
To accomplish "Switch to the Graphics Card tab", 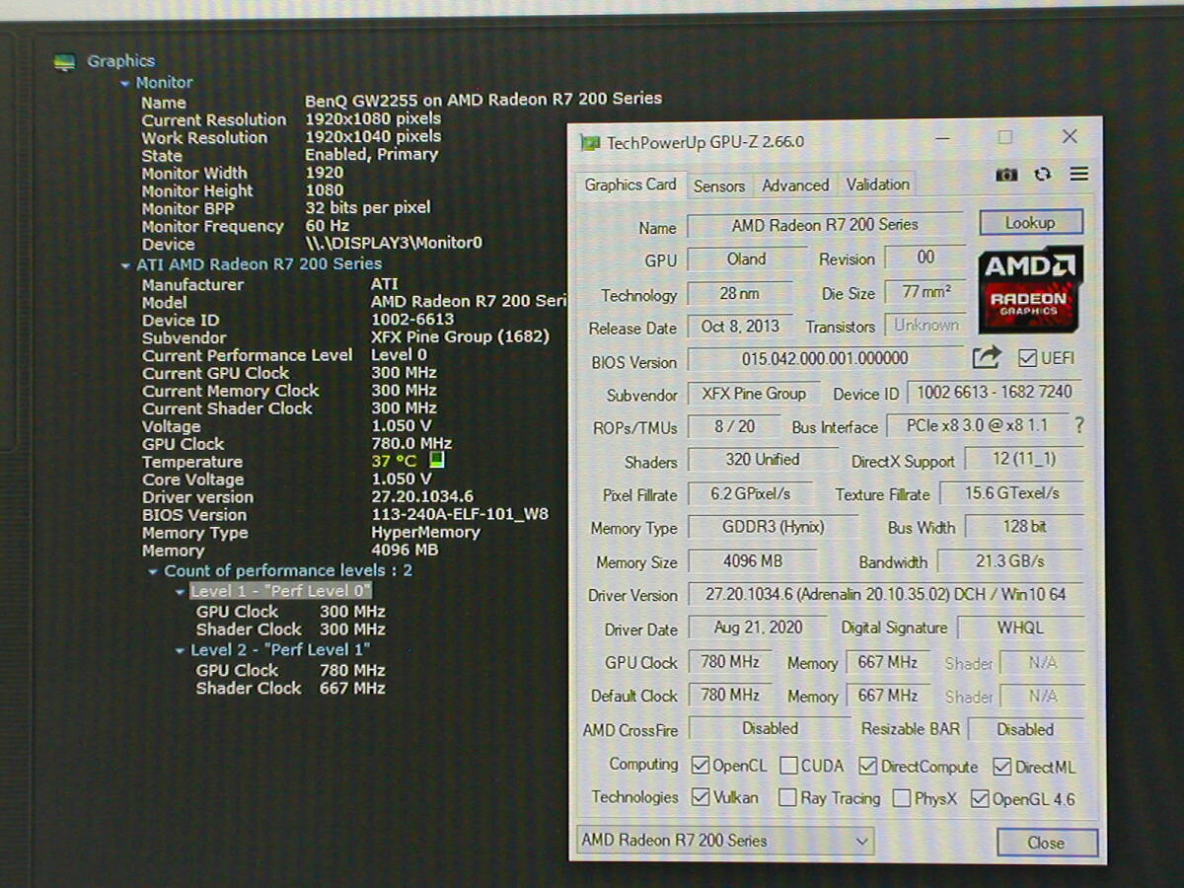I will (629, 185).
